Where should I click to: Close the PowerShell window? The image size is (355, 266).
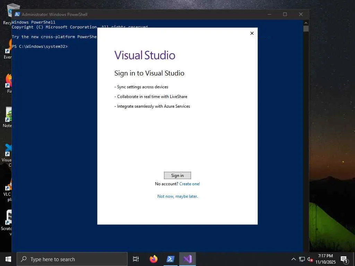point(301,14)
